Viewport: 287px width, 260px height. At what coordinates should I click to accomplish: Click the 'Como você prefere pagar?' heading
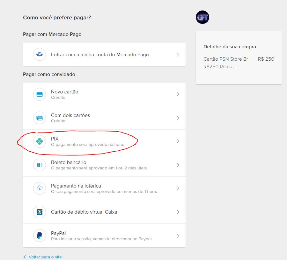[x=57, y=18]
